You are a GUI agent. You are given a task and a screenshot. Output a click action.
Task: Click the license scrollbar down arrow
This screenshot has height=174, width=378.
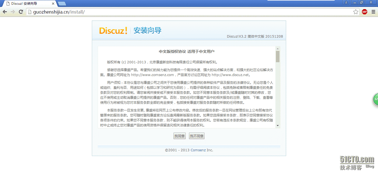278,126
